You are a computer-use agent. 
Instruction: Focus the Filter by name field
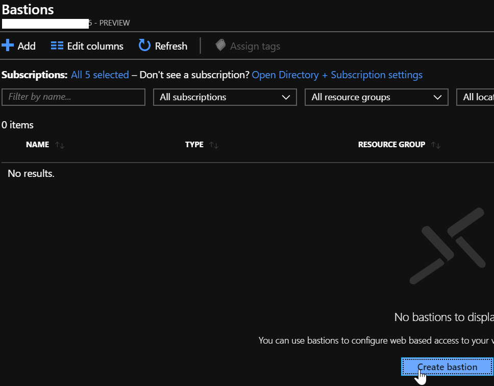pyautogui.click(x=73, y=97)
